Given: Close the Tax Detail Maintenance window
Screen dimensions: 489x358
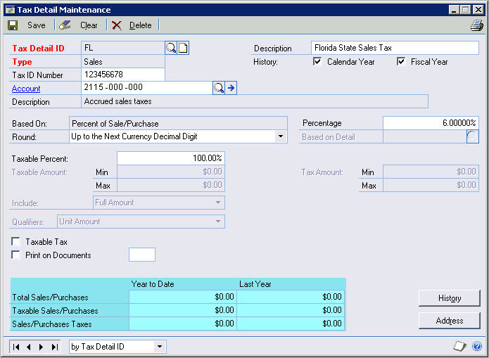Looking at the screenshot, I should 478,10.
